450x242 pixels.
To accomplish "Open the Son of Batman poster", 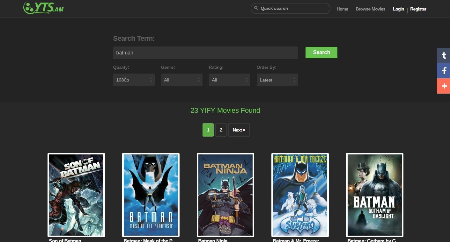I will 76,195.
